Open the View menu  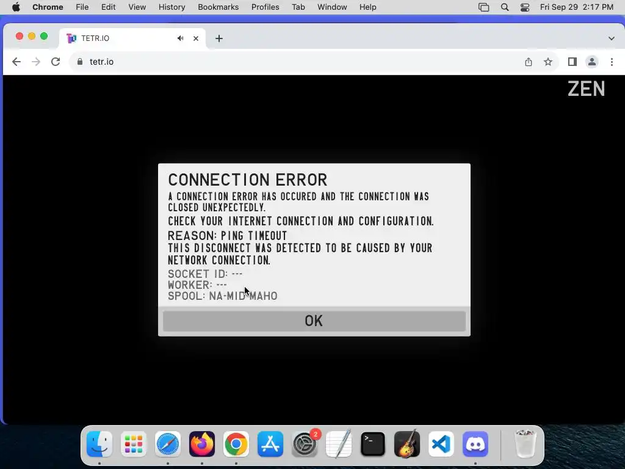[137, 7]
